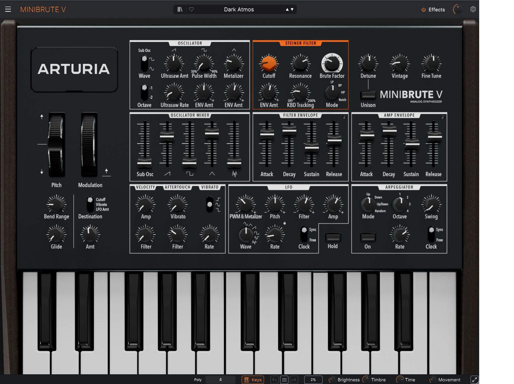The height and width of the screenshot is (384, 514).
Task: Click the Filter Envelope Sustain fader
Action: (312, 147)
